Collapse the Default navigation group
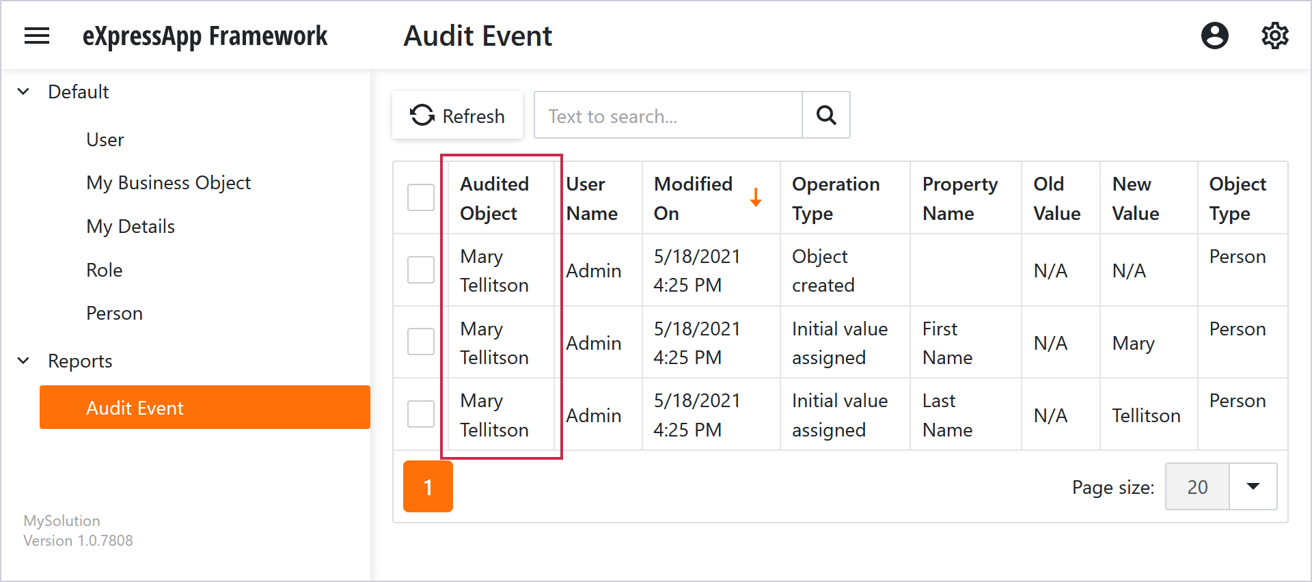Screen dimensions: 1312x582 24,92
